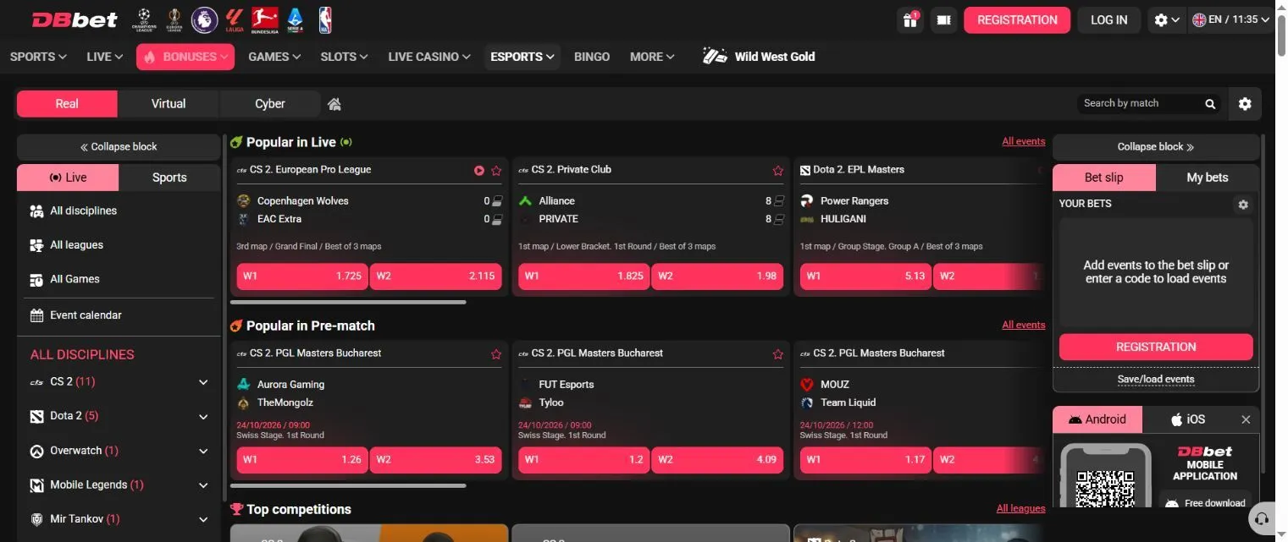Open the Wild West Gold promotion

pos(759,57)
